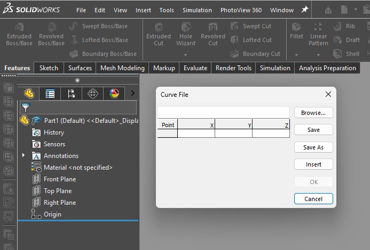This screenshot has height=250, width=370.
Task: Click the Insert button in Curve File
Action: click(313, 164)
